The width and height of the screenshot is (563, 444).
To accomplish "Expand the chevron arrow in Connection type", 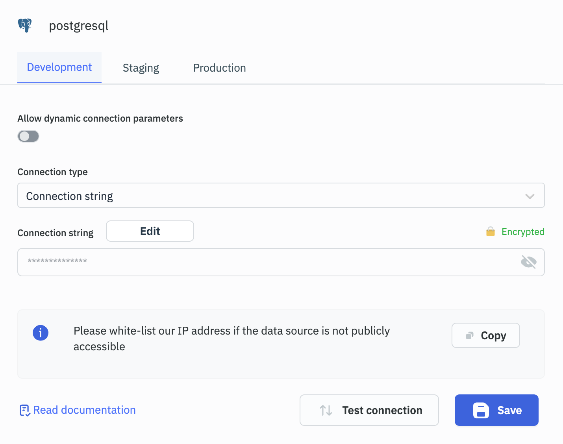I will (x=530, y=196).
